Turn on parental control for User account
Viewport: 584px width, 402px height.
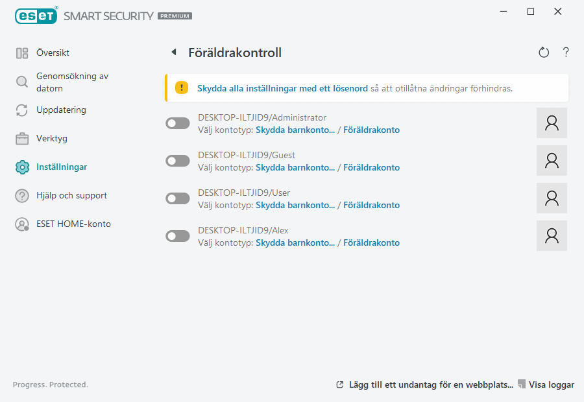pyautogui.click(x=178, y=198)
